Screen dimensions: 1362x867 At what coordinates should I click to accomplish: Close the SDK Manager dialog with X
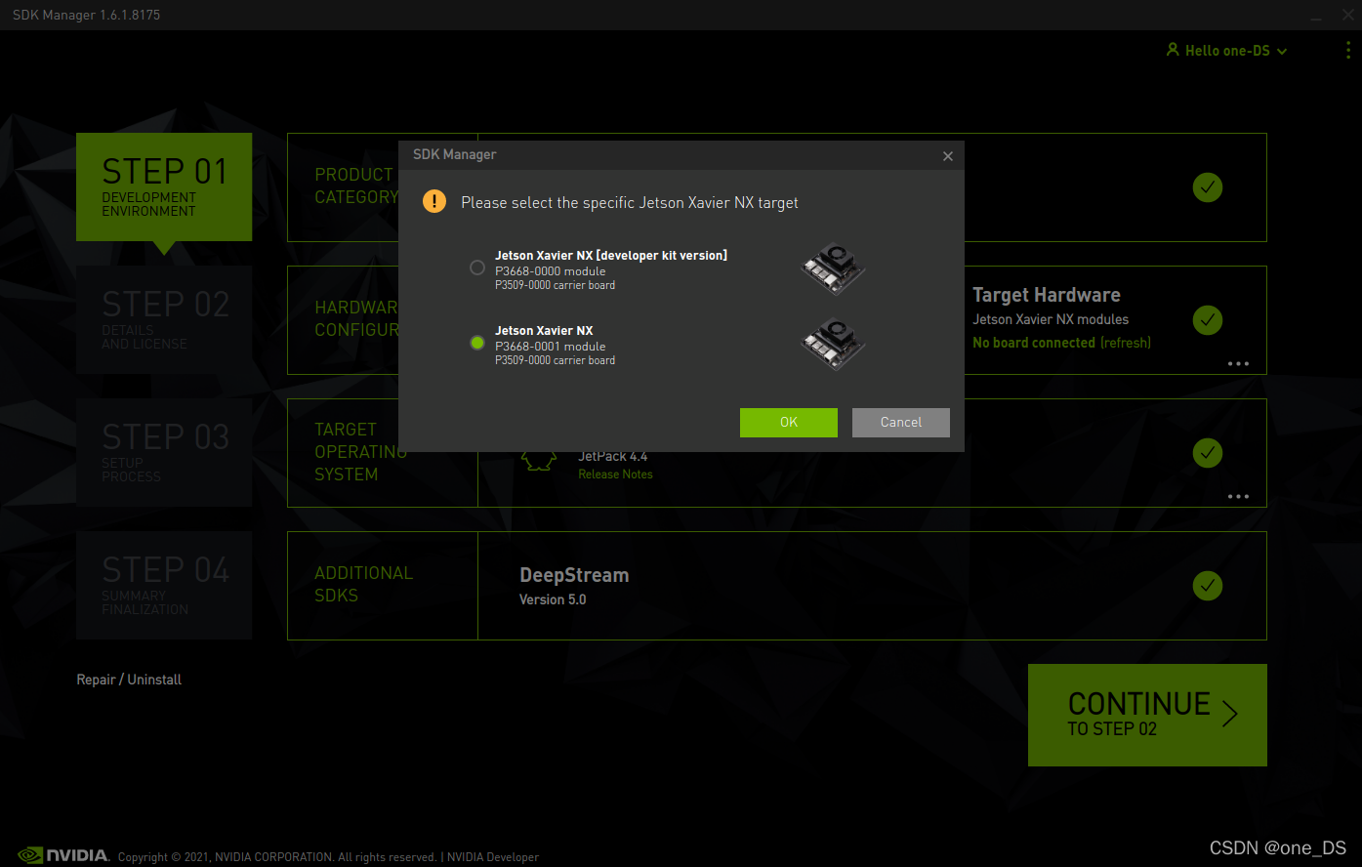[x=947, y=156]
